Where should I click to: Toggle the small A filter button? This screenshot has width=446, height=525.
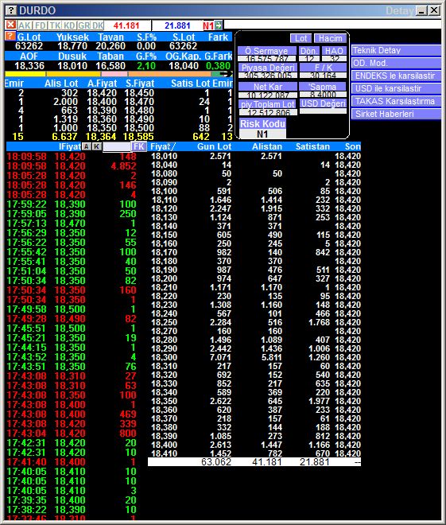pos(87,146)
